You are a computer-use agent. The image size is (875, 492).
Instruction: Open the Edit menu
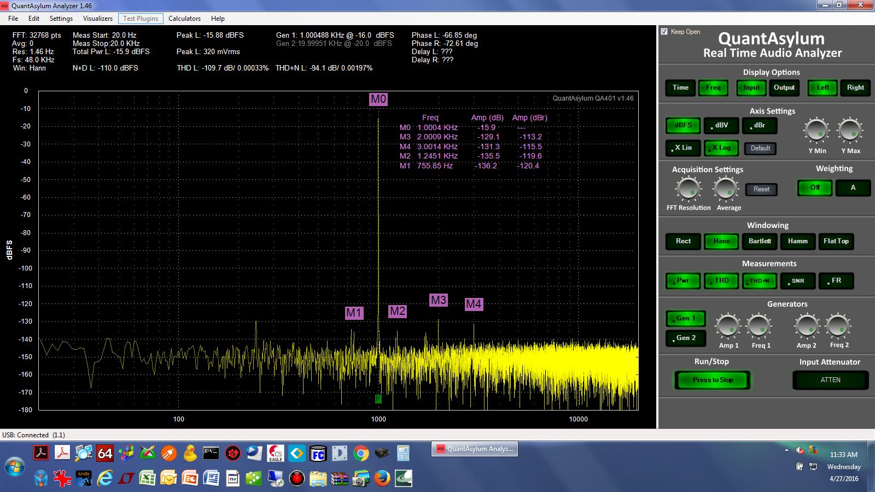point(34,19)
